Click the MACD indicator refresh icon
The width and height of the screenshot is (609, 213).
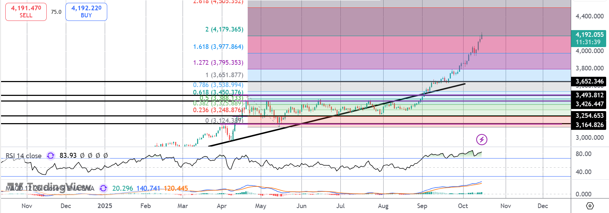[x=103, y=188]
